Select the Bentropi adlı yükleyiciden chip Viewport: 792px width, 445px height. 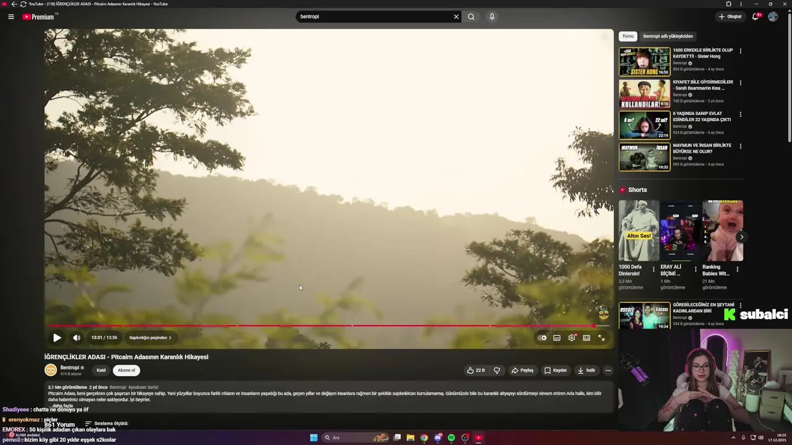[668, 36]
